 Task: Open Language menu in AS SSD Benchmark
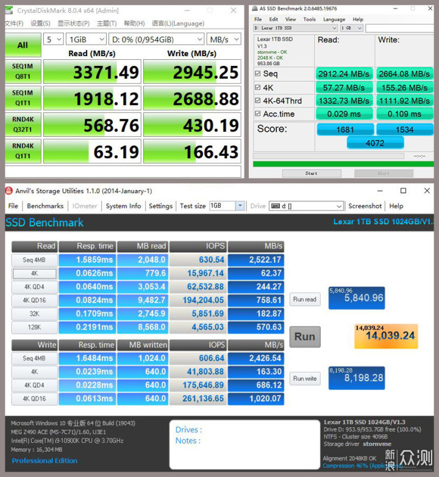334,19
